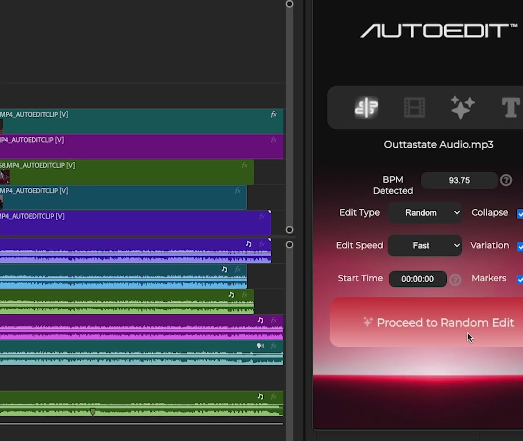Toggle the Variation checkbox
Image resolution: width=523 pixels, height=441 pixels.
pyautogui.click(x=520, y=247)
